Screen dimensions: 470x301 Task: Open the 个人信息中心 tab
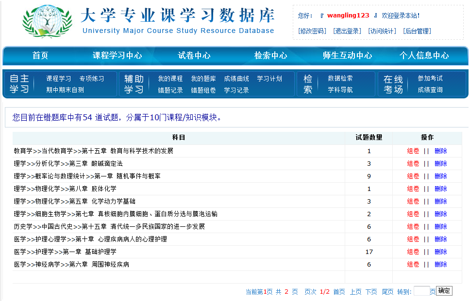424,55
